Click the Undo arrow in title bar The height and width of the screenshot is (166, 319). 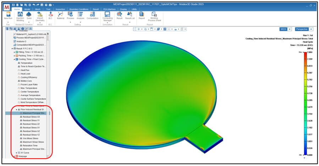coord(34,5)
